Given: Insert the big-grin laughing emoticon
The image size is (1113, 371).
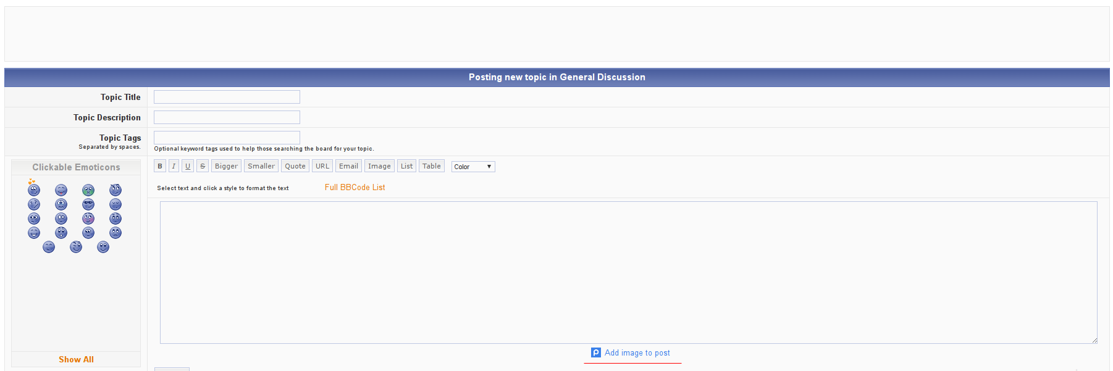Looking at the screenshot, I should [x=34, y=233].
